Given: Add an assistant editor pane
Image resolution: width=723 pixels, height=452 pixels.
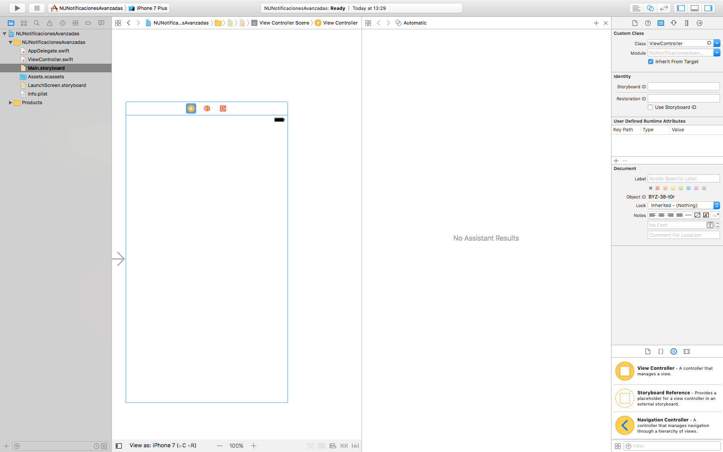Looking at the screenshot, I should pyautogui.click(x=596, y=23).
